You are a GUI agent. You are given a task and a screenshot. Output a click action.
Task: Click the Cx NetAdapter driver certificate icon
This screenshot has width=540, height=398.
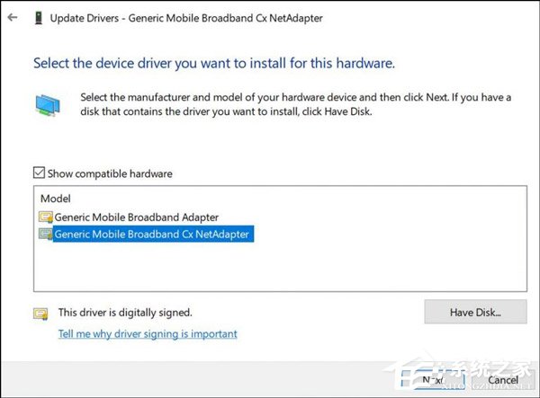45,234
